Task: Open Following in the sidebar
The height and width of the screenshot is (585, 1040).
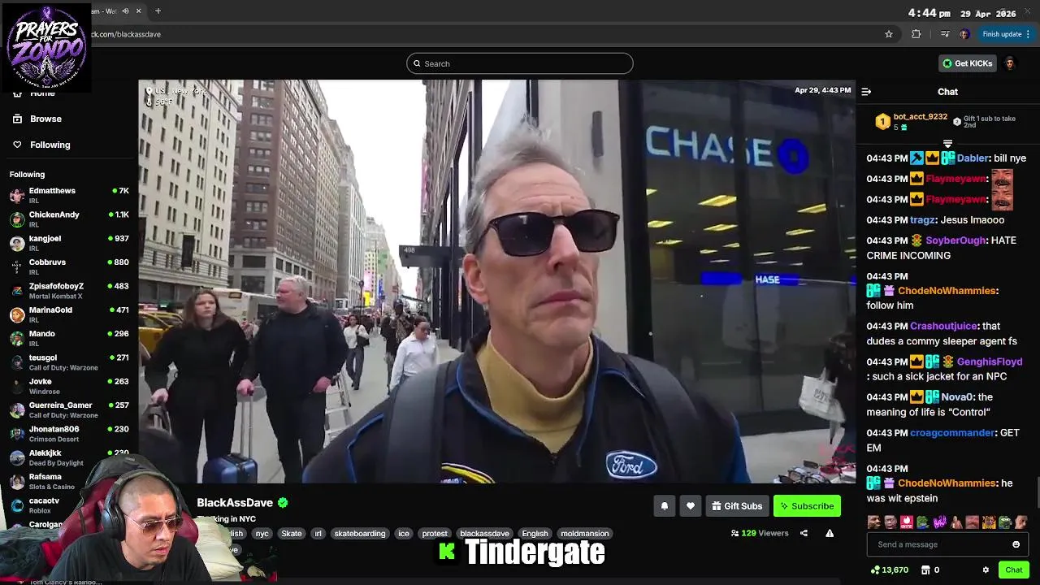Action: point(50,145)
